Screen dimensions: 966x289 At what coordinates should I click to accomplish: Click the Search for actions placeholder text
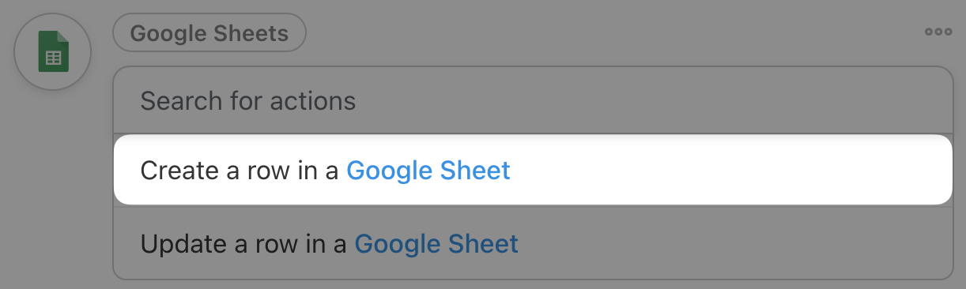click(247, 101)
